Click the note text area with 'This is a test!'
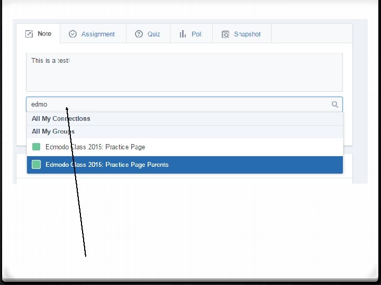 (184, 72)
